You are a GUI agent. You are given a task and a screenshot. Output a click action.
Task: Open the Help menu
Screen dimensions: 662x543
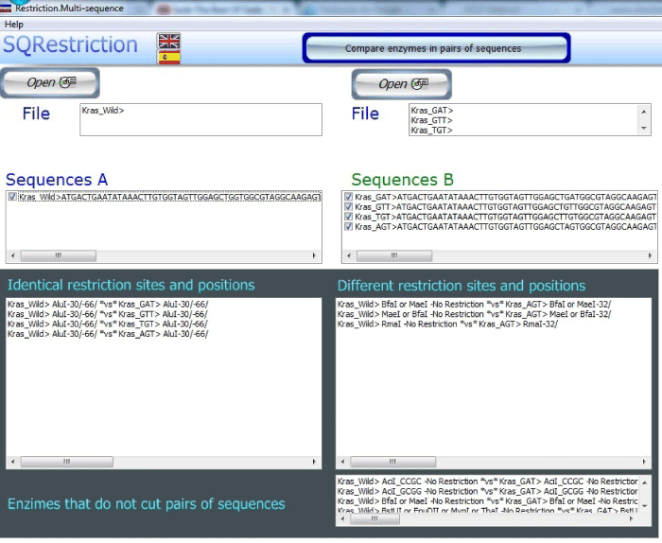tap(14, 24)
